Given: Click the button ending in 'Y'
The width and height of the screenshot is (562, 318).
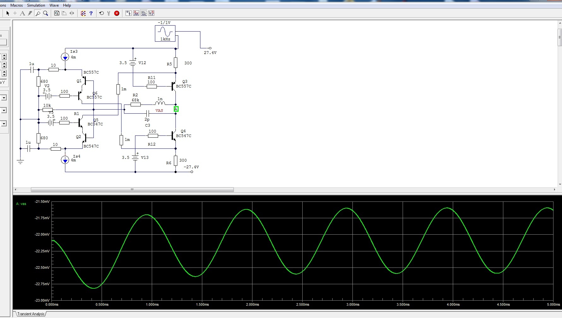Looking at the screenshot, I should coord(3,82).
